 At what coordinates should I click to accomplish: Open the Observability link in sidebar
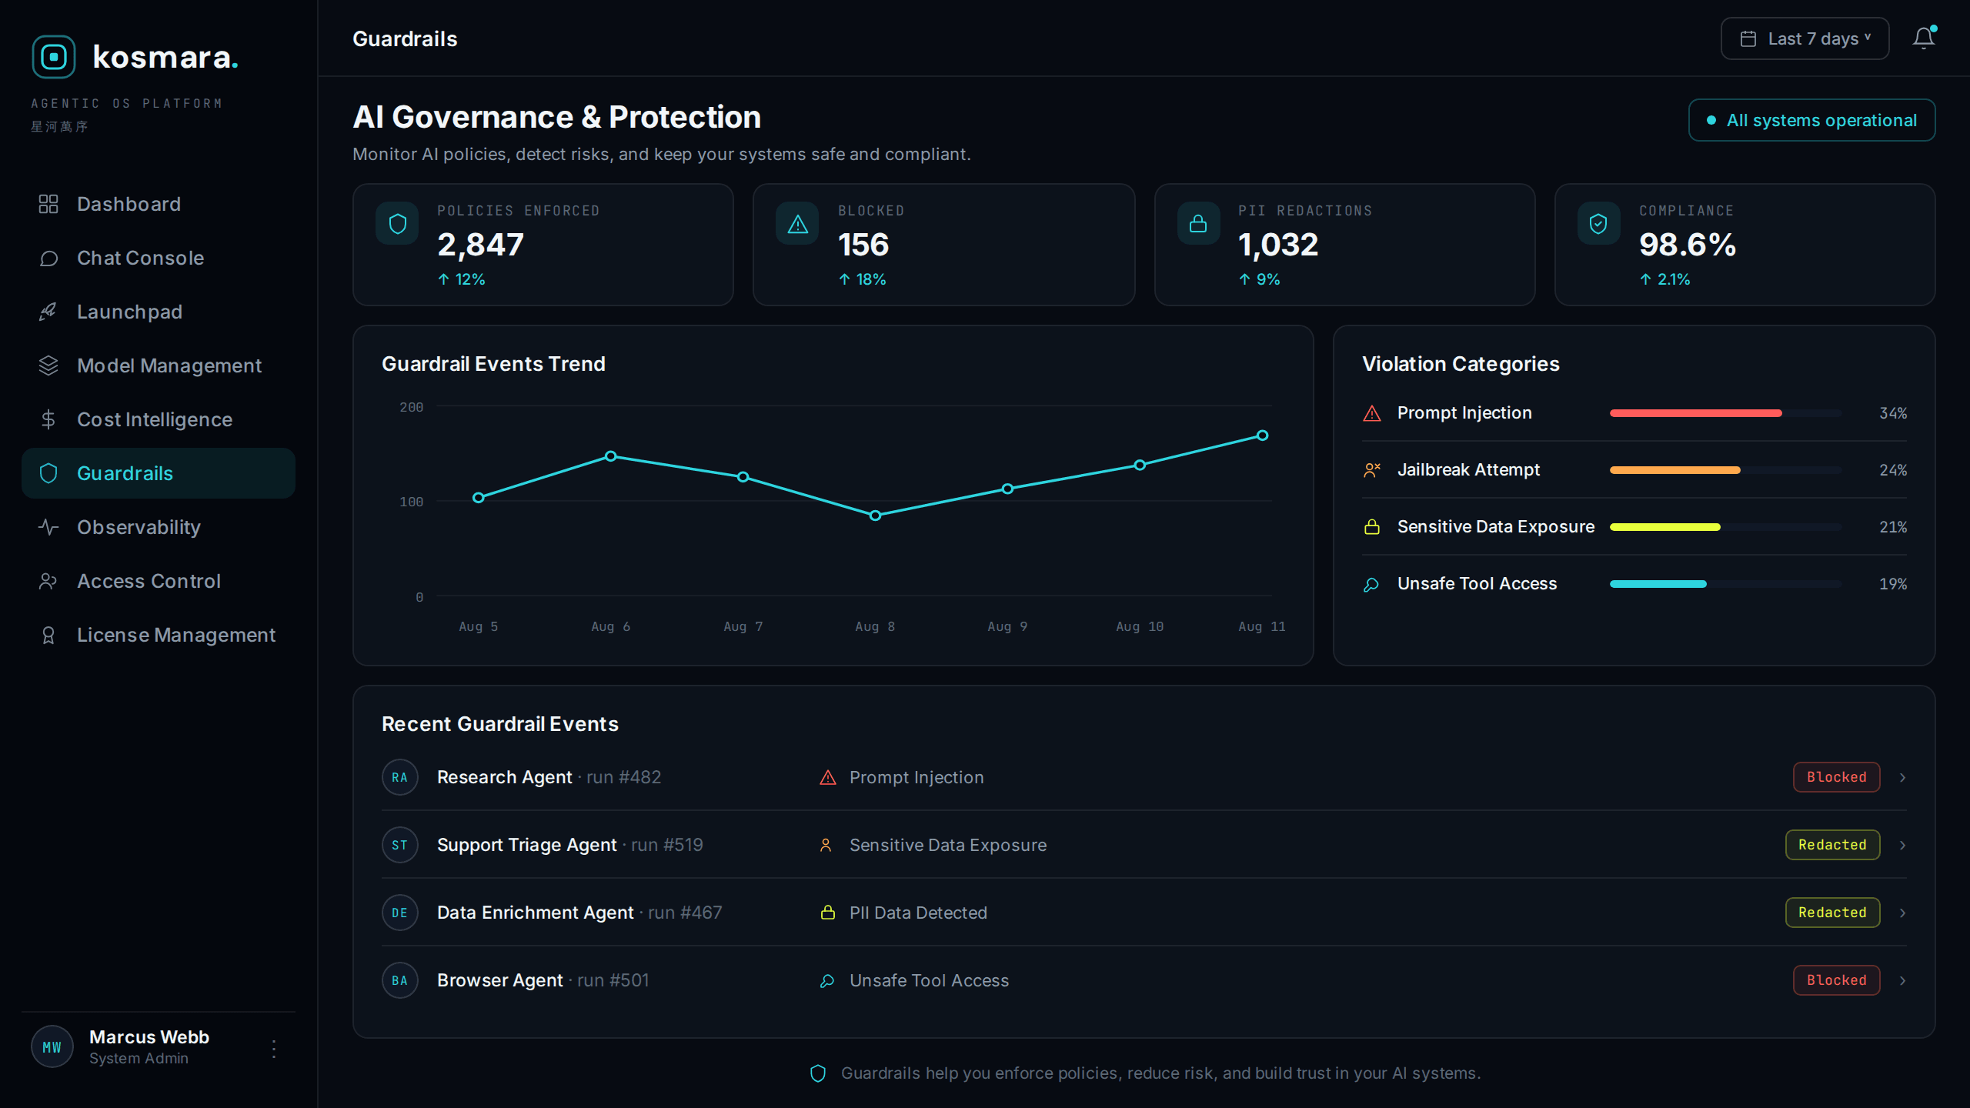[159, 527]
